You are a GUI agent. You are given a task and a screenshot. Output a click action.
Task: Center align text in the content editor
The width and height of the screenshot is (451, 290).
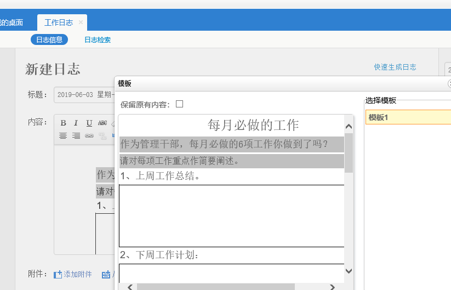(x=64, y=135)
